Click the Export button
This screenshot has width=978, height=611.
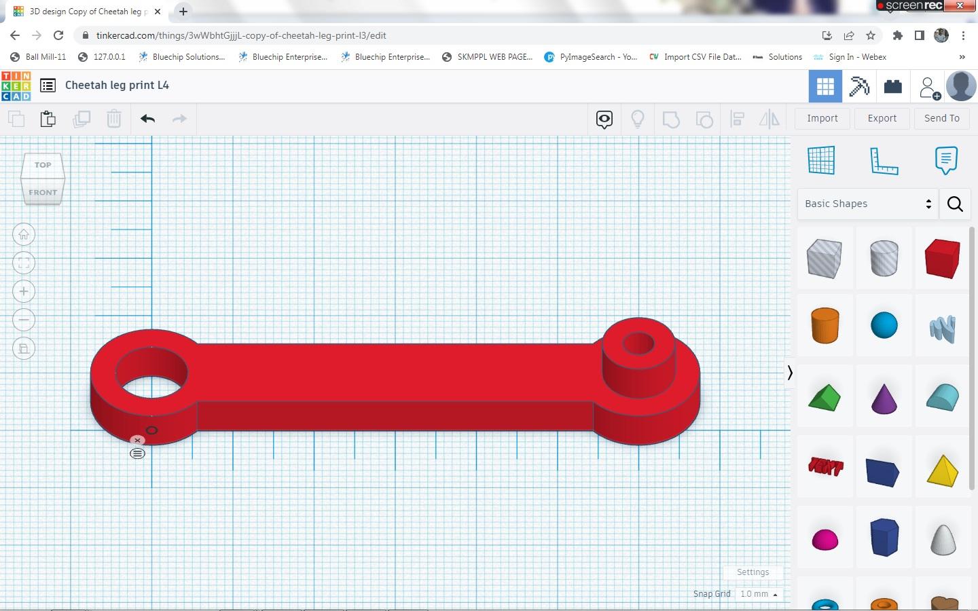[882, 119]
